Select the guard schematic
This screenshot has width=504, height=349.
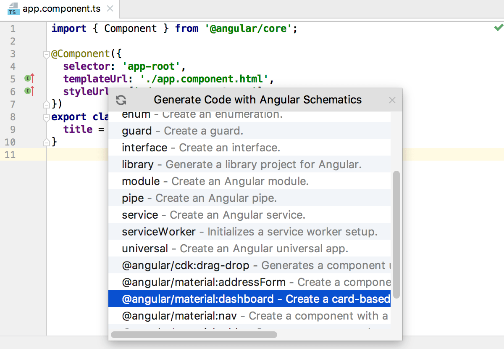[249, 131]
